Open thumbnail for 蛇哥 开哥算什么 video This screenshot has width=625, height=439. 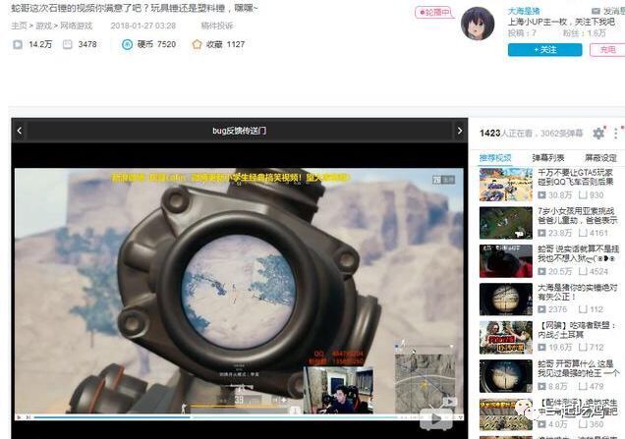(506, 376)
